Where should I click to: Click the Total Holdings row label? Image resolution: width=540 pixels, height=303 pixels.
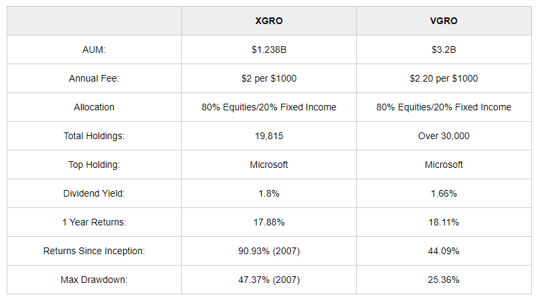pos(94,136)
